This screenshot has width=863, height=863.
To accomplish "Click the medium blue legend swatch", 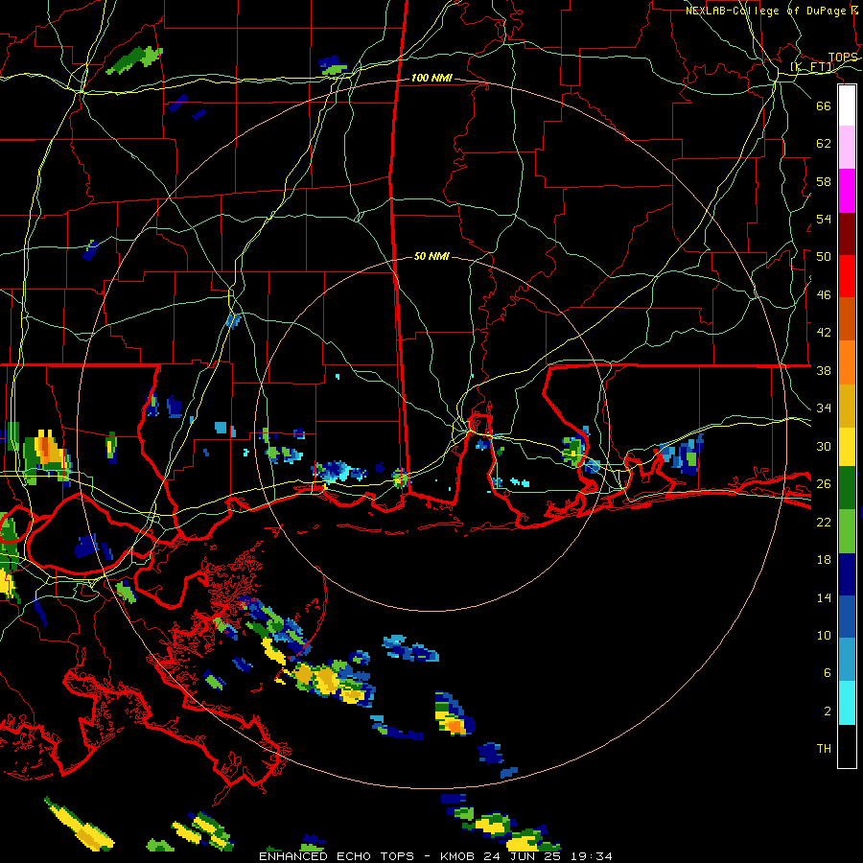I will [847, 617].
